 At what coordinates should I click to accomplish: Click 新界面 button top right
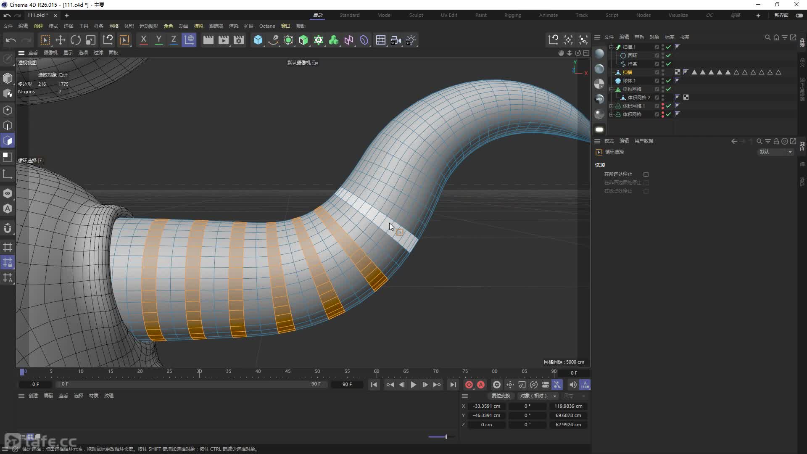point(781,15)
